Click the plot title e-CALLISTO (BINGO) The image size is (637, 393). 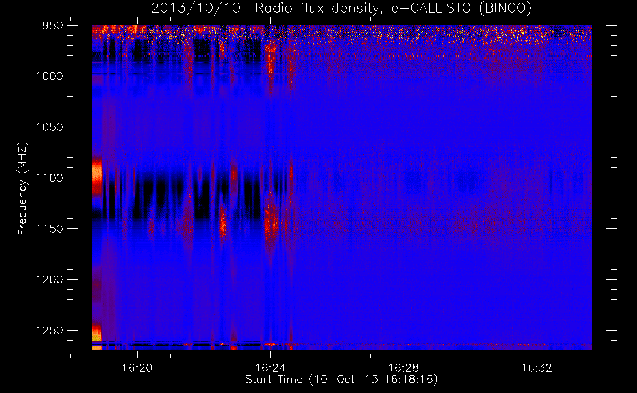click(x=461, y=8)
